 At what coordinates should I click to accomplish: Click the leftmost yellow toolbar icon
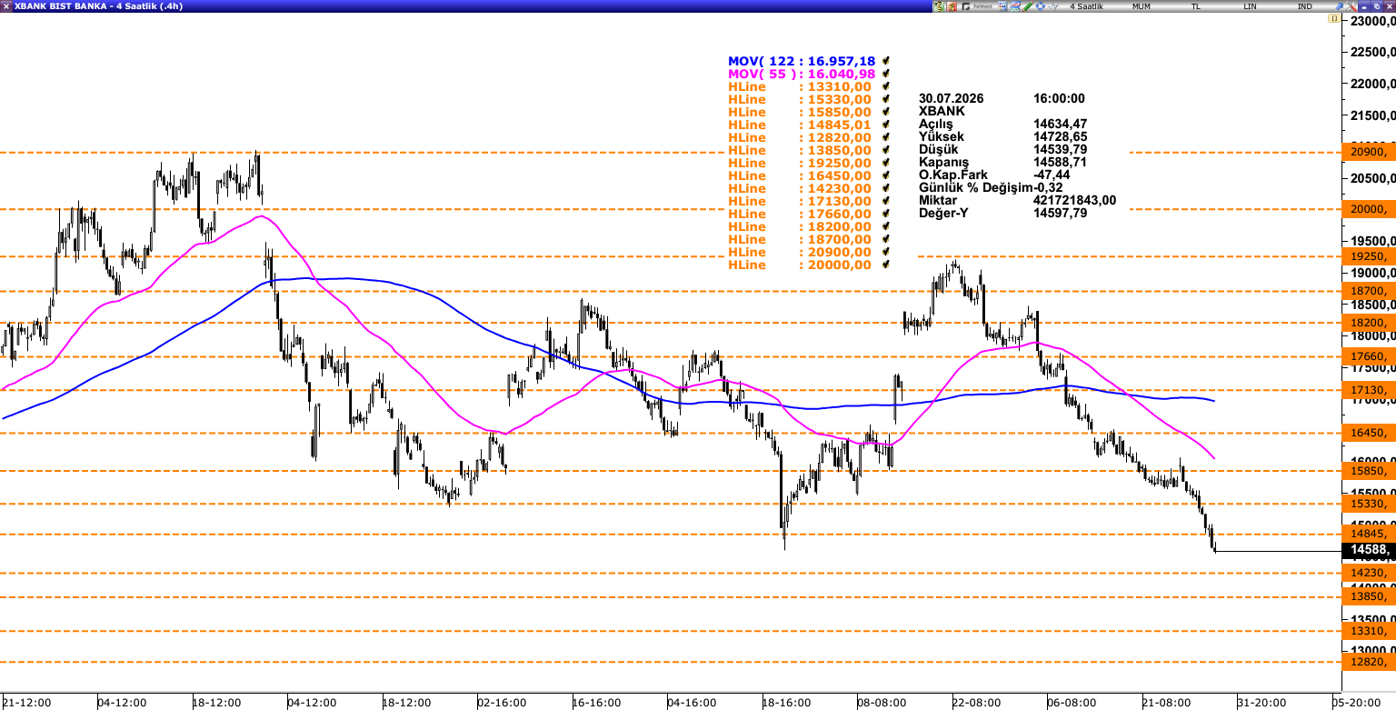(x=939, y=6)
